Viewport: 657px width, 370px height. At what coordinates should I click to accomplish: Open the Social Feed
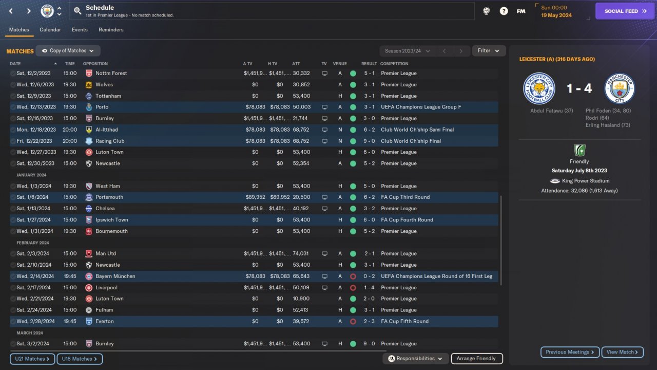[625, 11]
